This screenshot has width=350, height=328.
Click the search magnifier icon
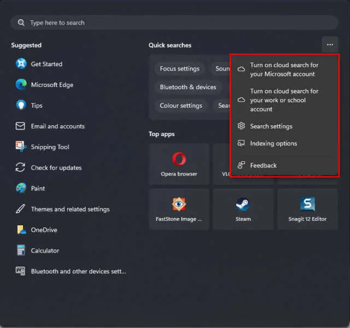coord(21,22)
